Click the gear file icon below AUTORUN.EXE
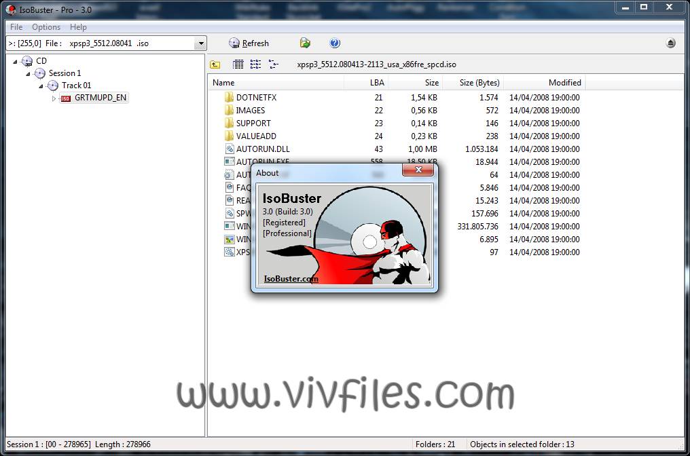 (x=228, y=174)
